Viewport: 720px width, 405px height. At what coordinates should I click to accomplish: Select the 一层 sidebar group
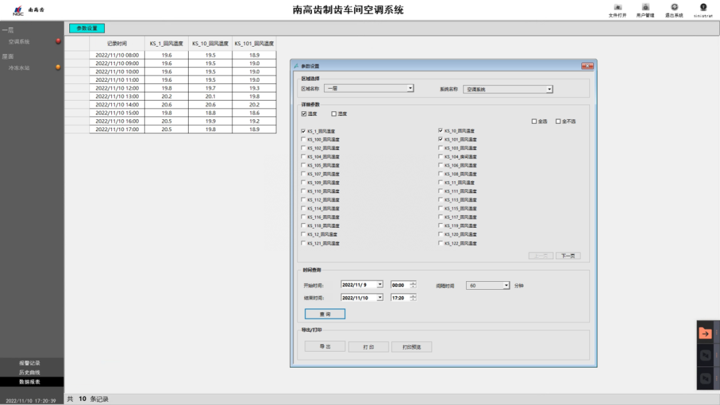[x=8, y=30]
